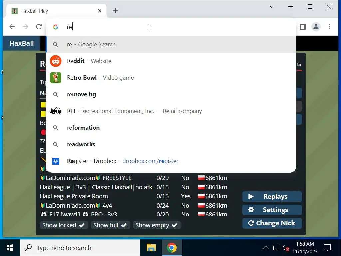Reload the page with refresh icon
This screenshot has width=341, height=256.
39,27
